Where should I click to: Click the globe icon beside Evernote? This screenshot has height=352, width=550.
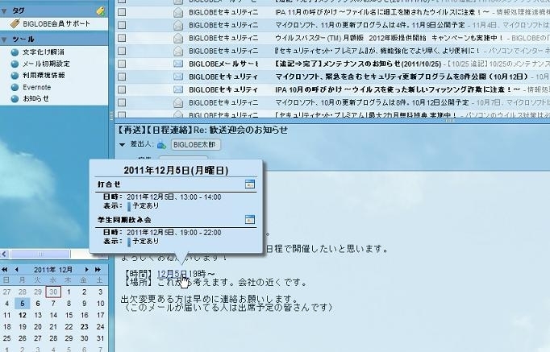[x=15, y=87]
